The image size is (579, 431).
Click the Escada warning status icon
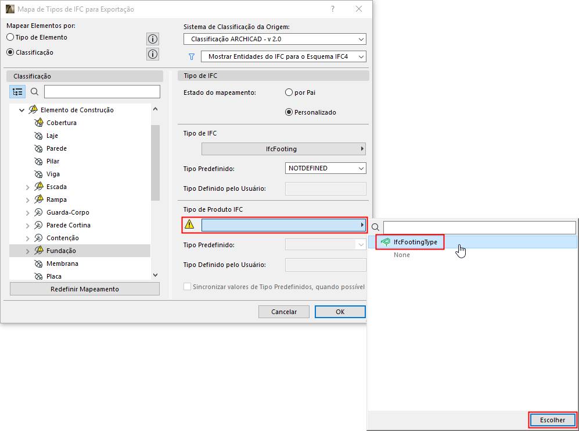pyautogui.click(x=39, y=187)
